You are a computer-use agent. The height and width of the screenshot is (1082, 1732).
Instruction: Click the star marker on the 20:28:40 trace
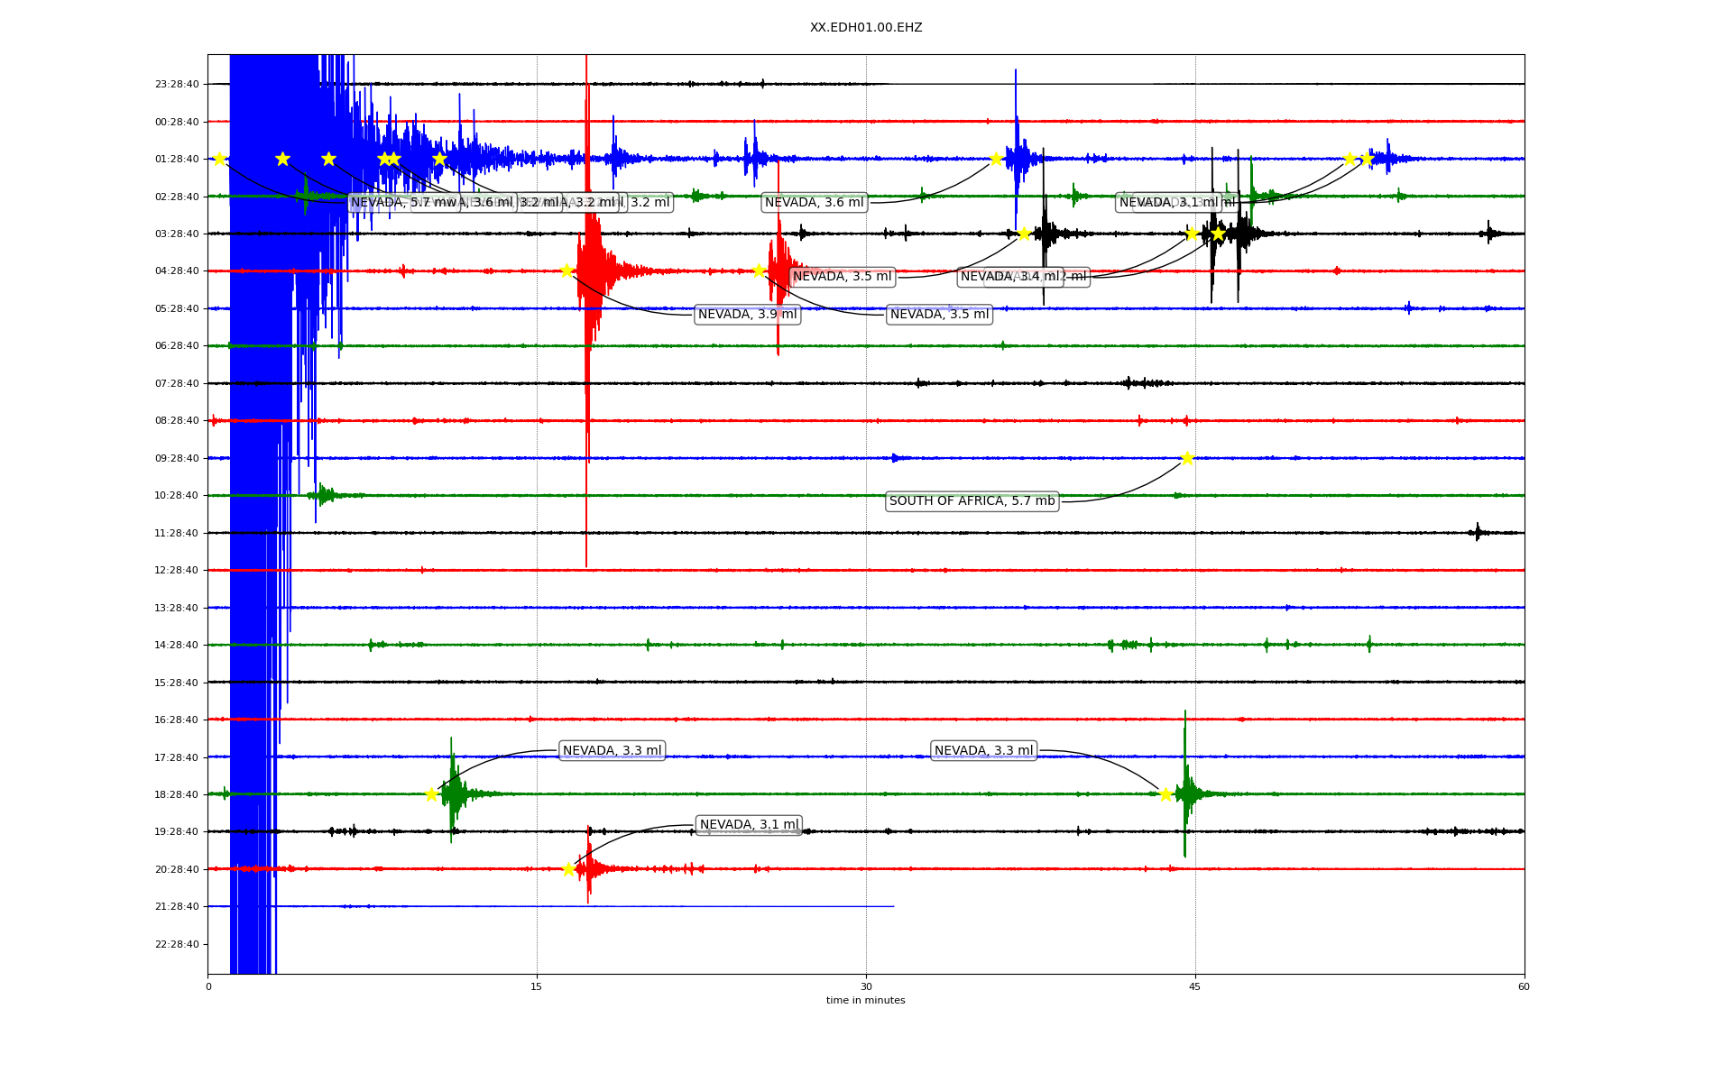568,869
